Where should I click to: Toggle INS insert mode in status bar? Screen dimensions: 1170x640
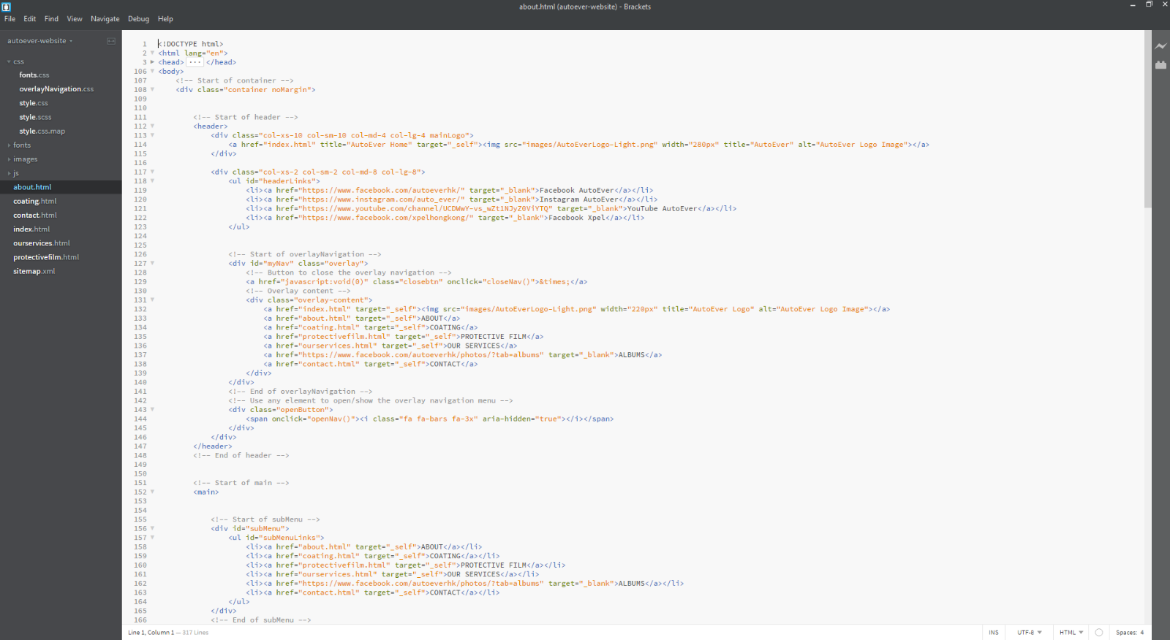point(993,633)
